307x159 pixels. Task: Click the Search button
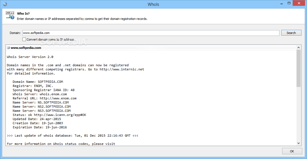pyautogui.click(x=291, y=33)
